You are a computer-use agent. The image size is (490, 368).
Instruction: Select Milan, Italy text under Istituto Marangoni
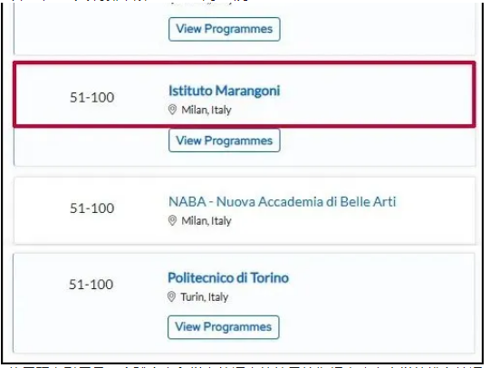pyautogui.click(x=207, y=110)
